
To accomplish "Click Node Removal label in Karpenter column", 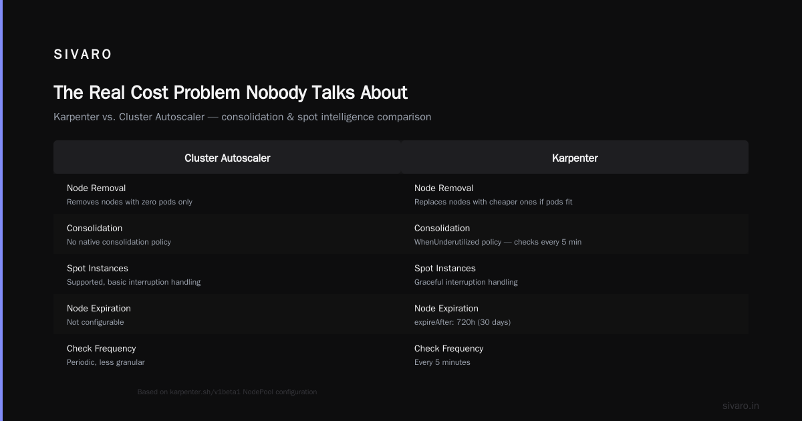I will (x=444, y=188).
